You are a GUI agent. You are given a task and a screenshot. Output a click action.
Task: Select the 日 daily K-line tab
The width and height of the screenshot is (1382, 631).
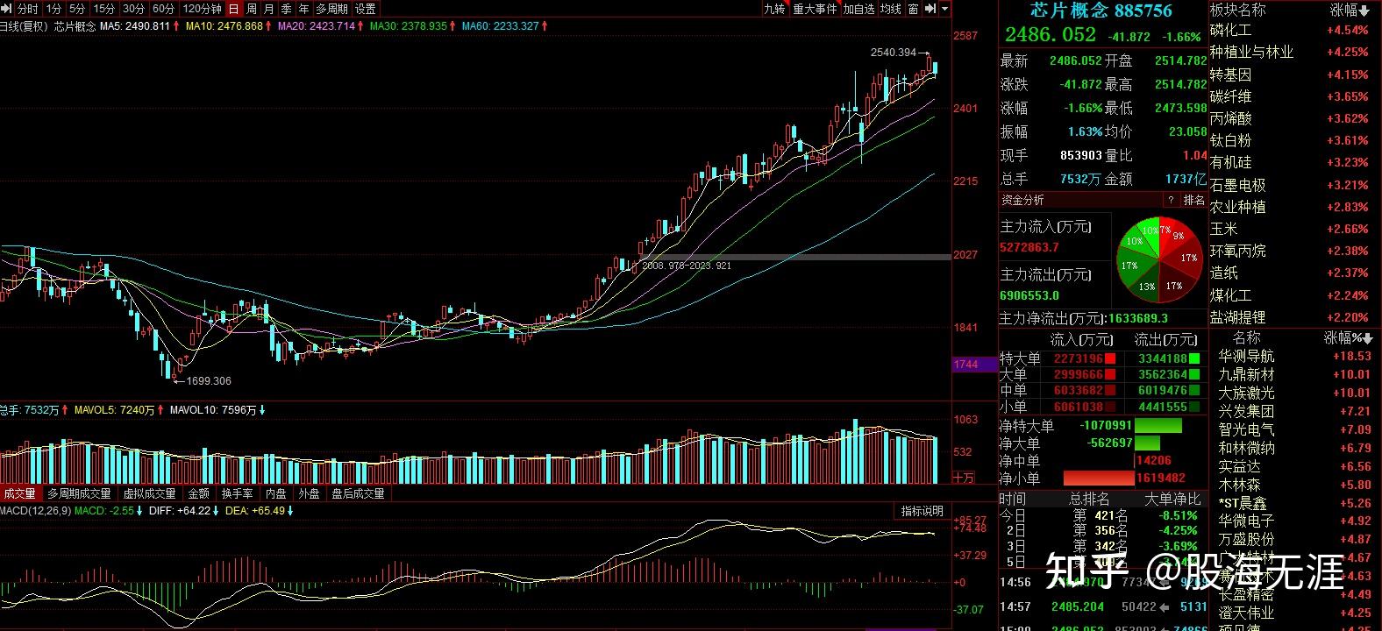pyautogui.click(x=233, y=9)
